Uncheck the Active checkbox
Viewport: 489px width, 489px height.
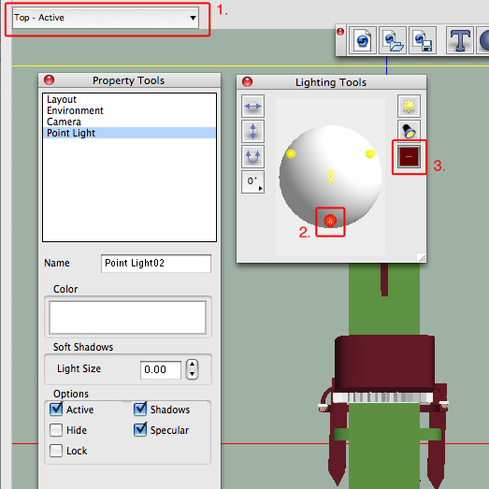(56, 409)
